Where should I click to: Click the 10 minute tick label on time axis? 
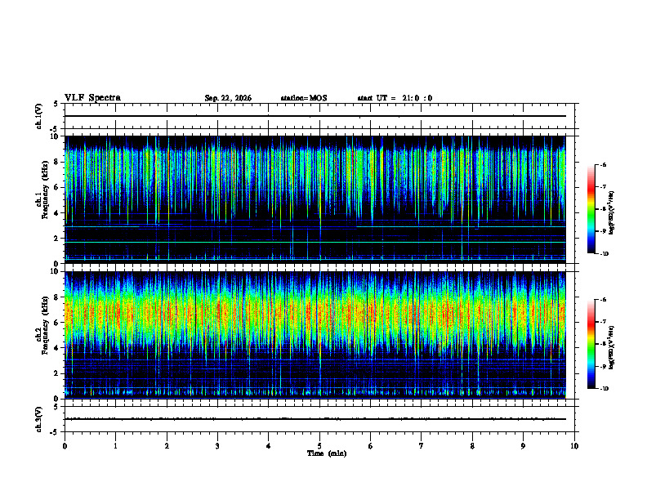point(574,446)
